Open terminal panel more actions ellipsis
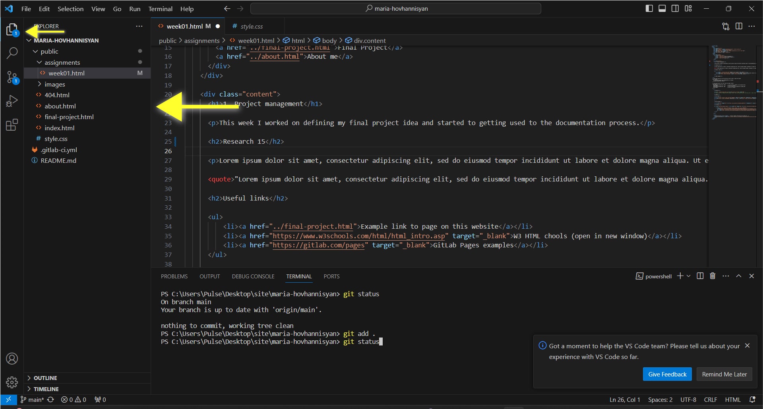This screenshot has width=763, height=409. tap(726, 276)
